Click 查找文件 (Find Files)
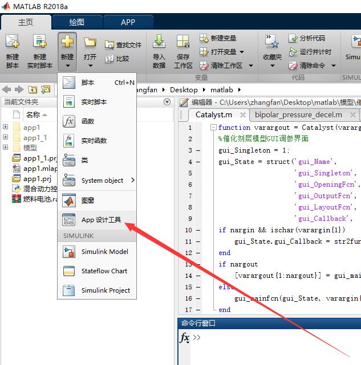This screenshot has width=361, height=365. pos(123,44)
